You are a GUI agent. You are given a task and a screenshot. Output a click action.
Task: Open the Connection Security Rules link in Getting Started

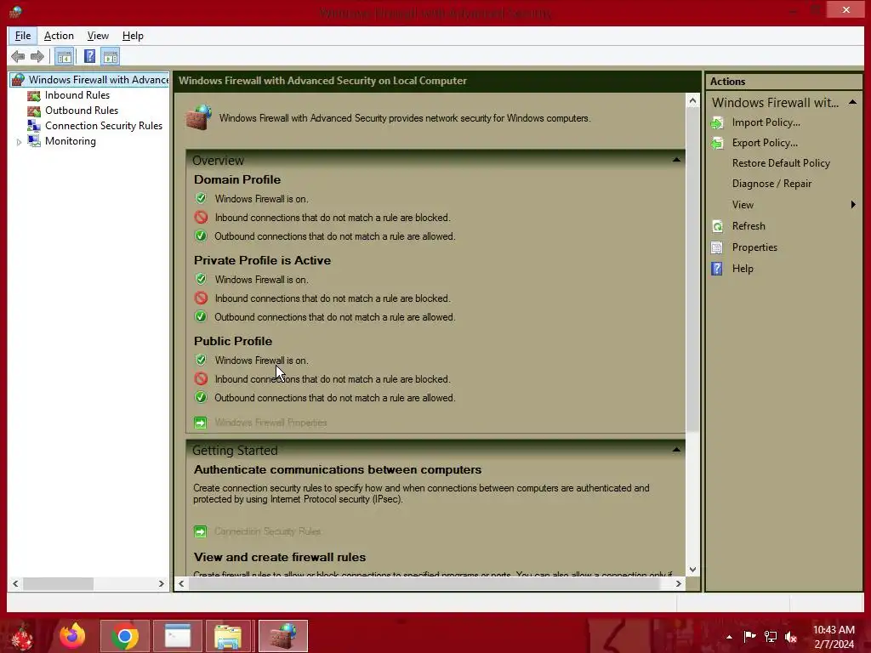click(x=267, y=531)
